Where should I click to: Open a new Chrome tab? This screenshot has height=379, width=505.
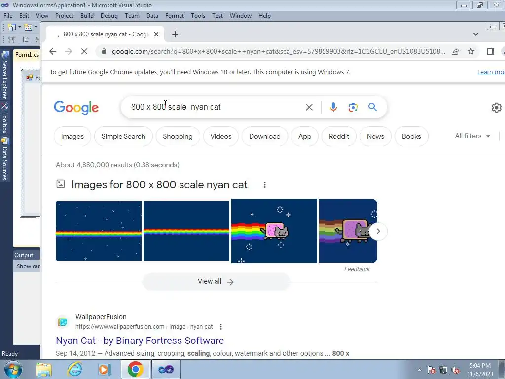[x=175, y=34]
